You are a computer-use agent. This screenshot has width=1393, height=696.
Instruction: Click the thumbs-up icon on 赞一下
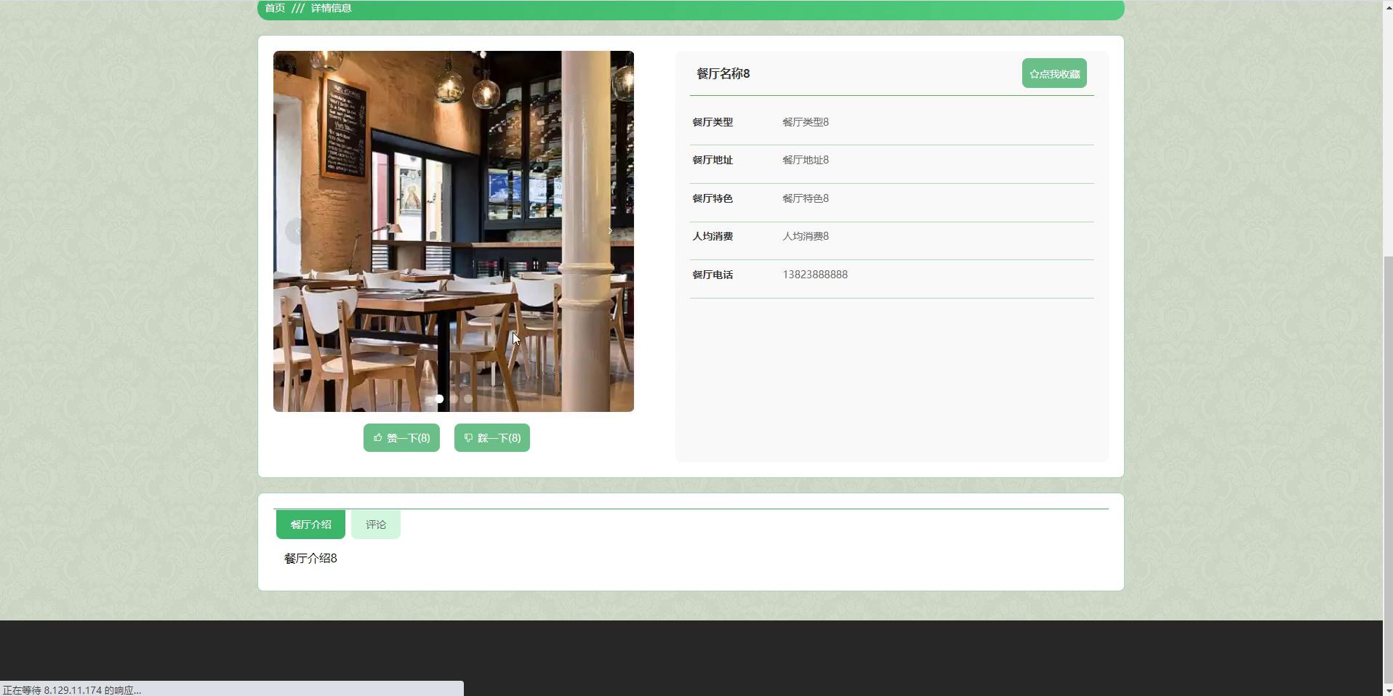[x=377, y=437]
